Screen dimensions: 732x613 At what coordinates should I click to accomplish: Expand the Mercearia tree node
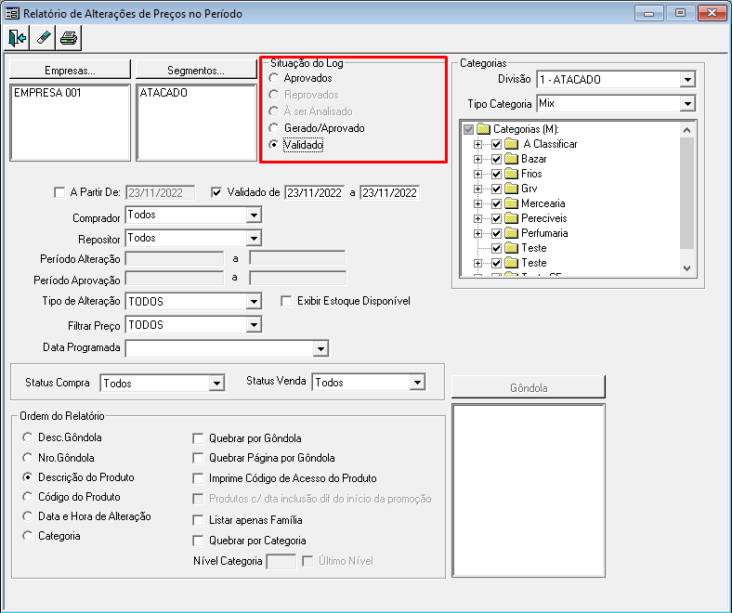point(477,203)
